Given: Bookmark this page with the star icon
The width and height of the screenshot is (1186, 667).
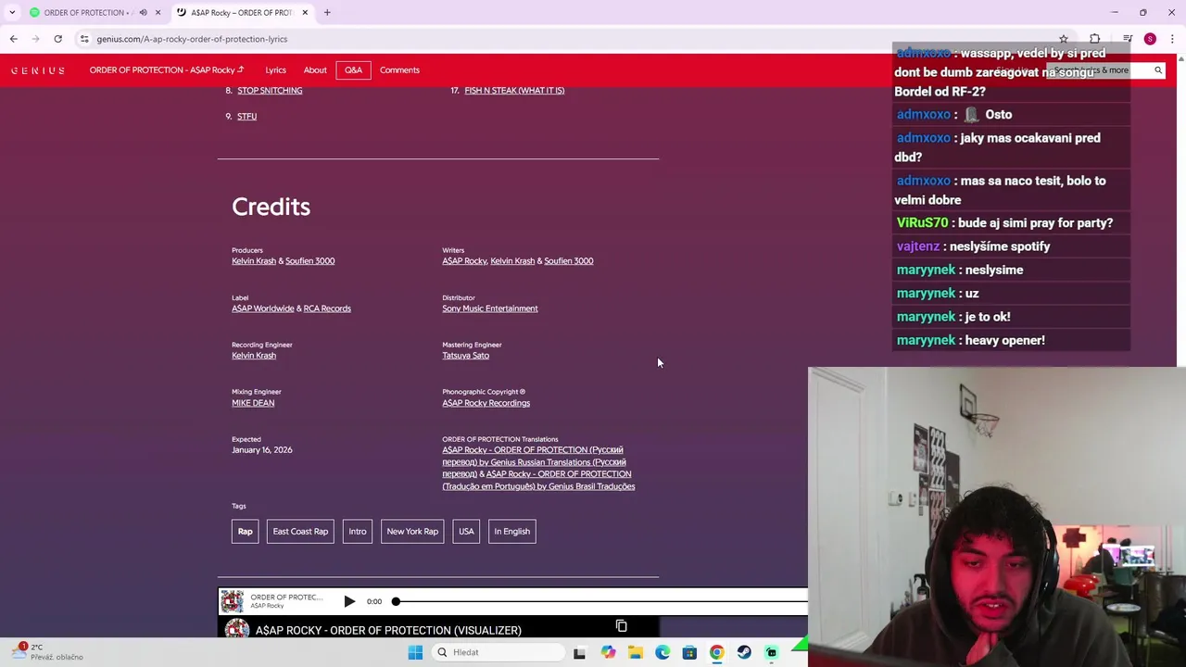Looking at the screenshot, I should (x=1064, y=39).
